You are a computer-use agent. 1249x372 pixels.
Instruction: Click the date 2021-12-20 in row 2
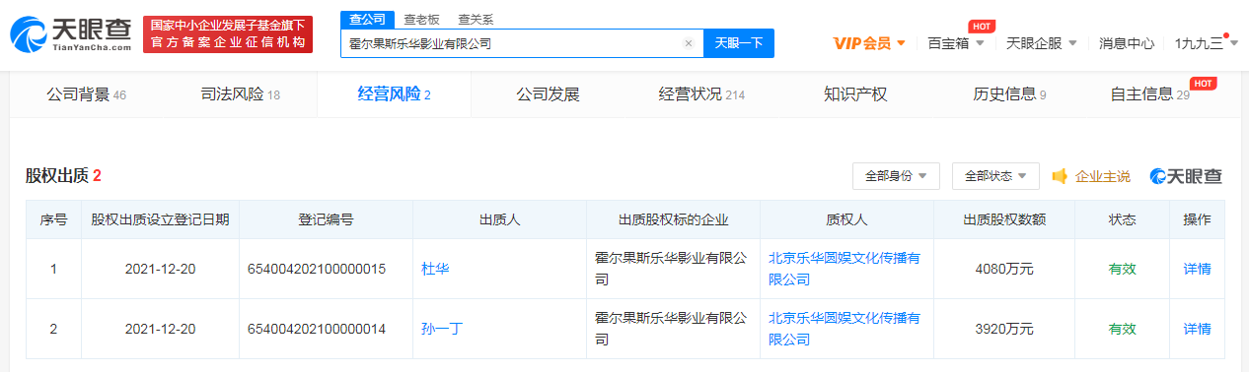tap(160, 329)
